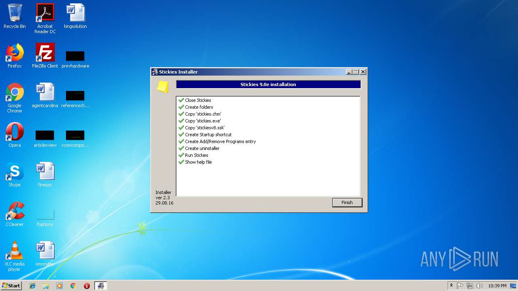
Task: Select 'Show help file' step text
Action: [x=198, y=162]
